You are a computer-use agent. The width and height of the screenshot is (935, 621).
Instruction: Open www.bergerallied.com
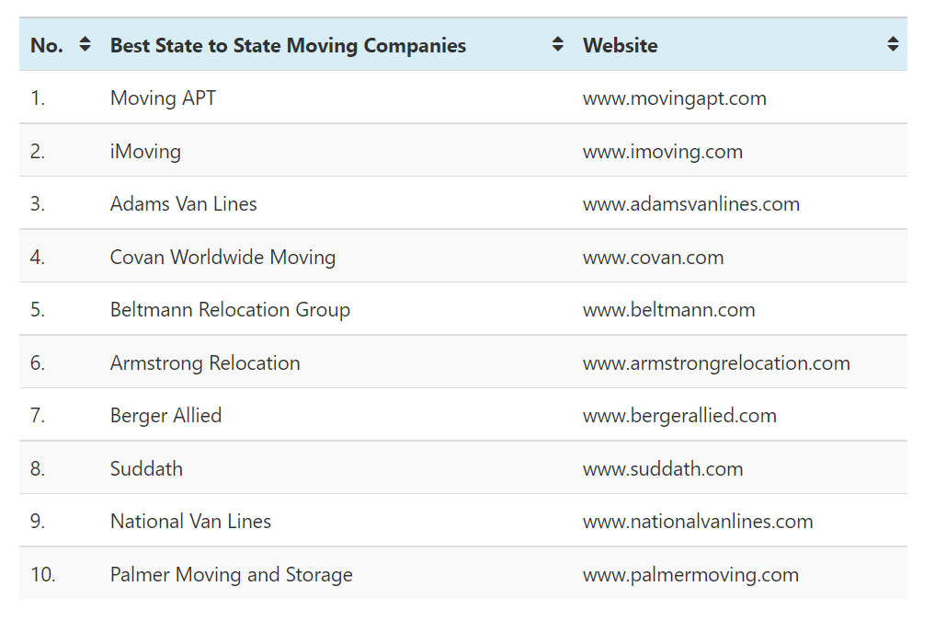click(x=679, y=416)
